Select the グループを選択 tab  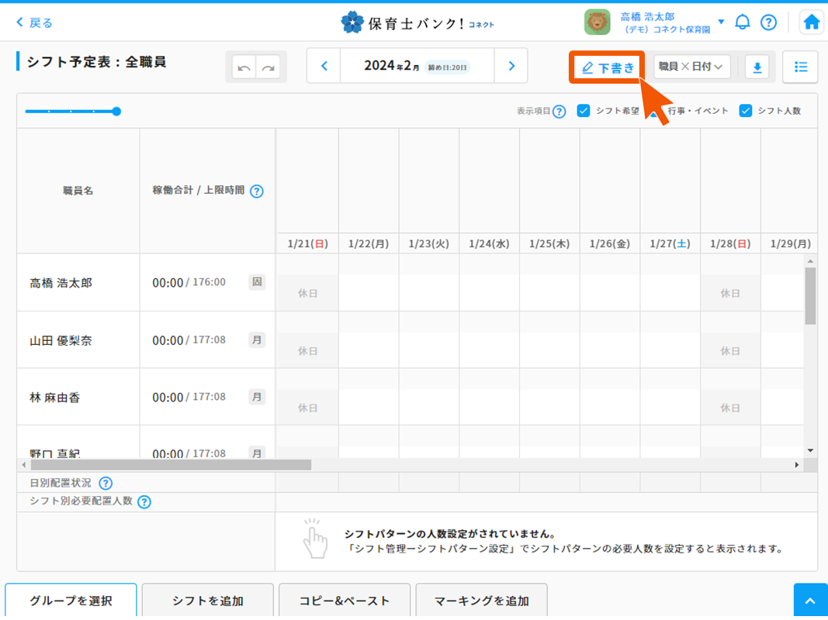pos(71,601)
